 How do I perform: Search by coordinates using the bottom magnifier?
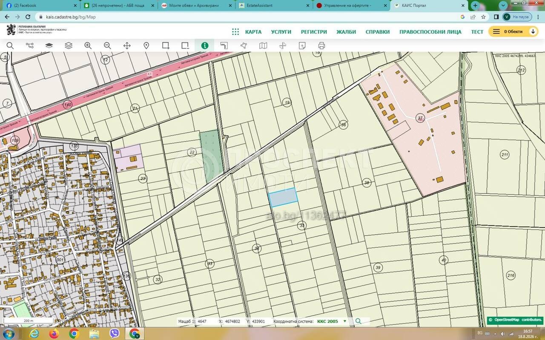tap(358, 321)
